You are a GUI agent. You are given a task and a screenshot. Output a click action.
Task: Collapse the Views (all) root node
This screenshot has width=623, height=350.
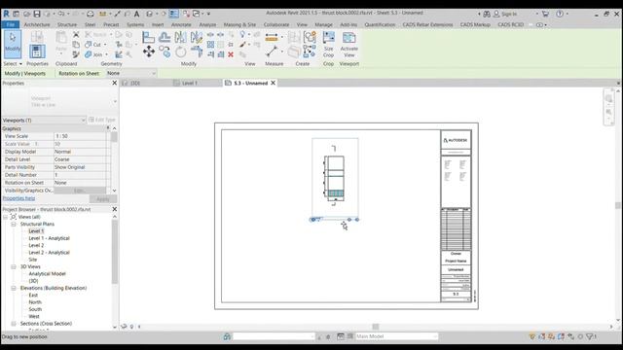[6, 217]
